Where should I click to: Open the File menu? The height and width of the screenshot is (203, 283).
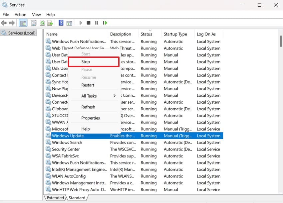tap(6, 15)
